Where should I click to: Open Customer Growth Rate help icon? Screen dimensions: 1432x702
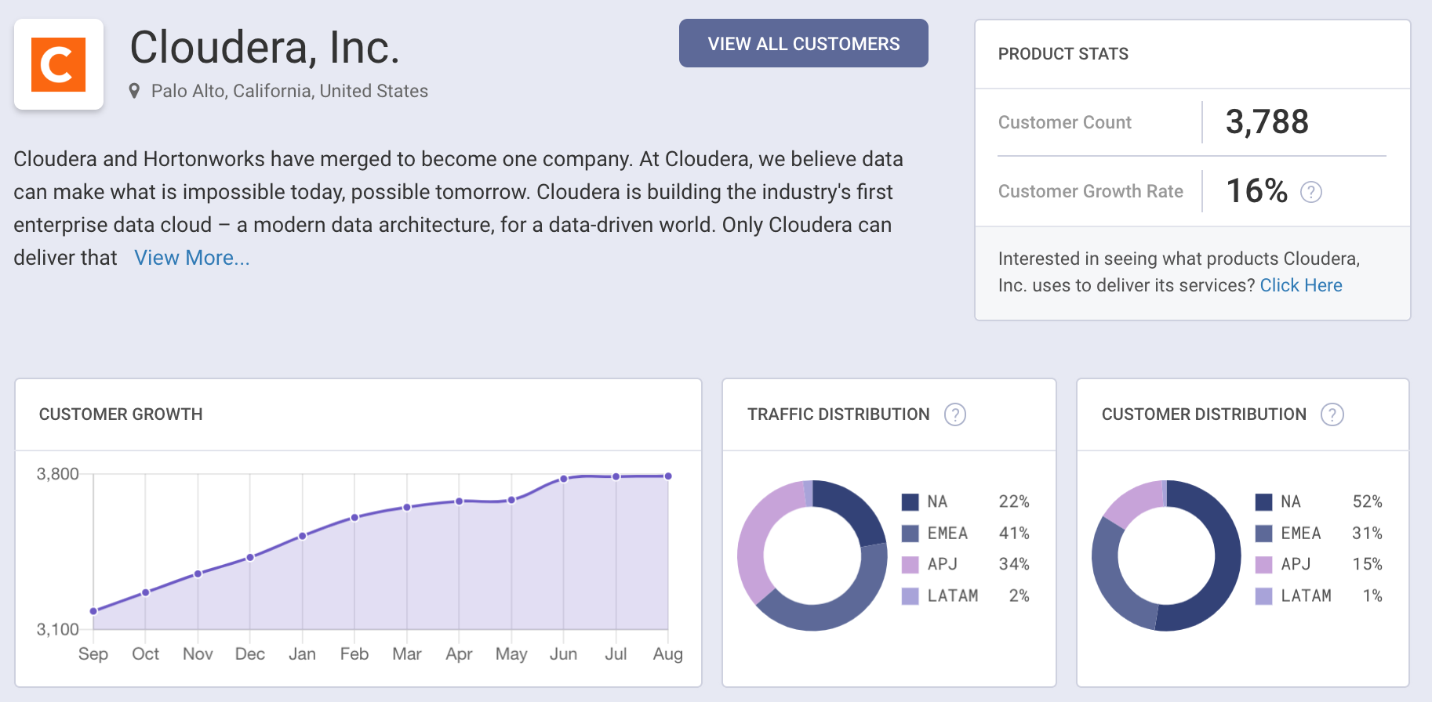click(1310, 192)
